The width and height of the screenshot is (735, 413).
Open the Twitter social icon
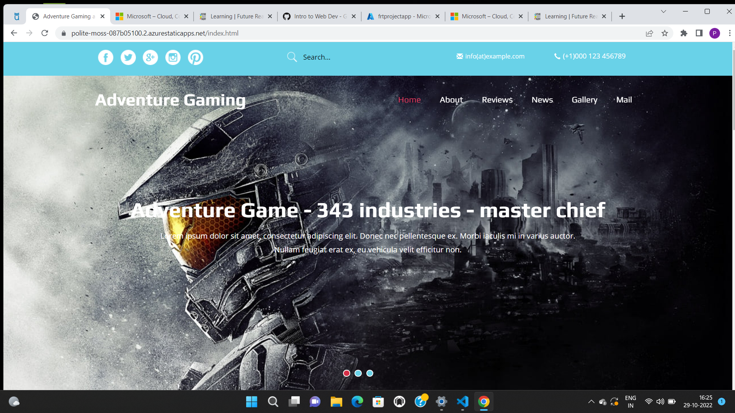[x=128, y=57]
